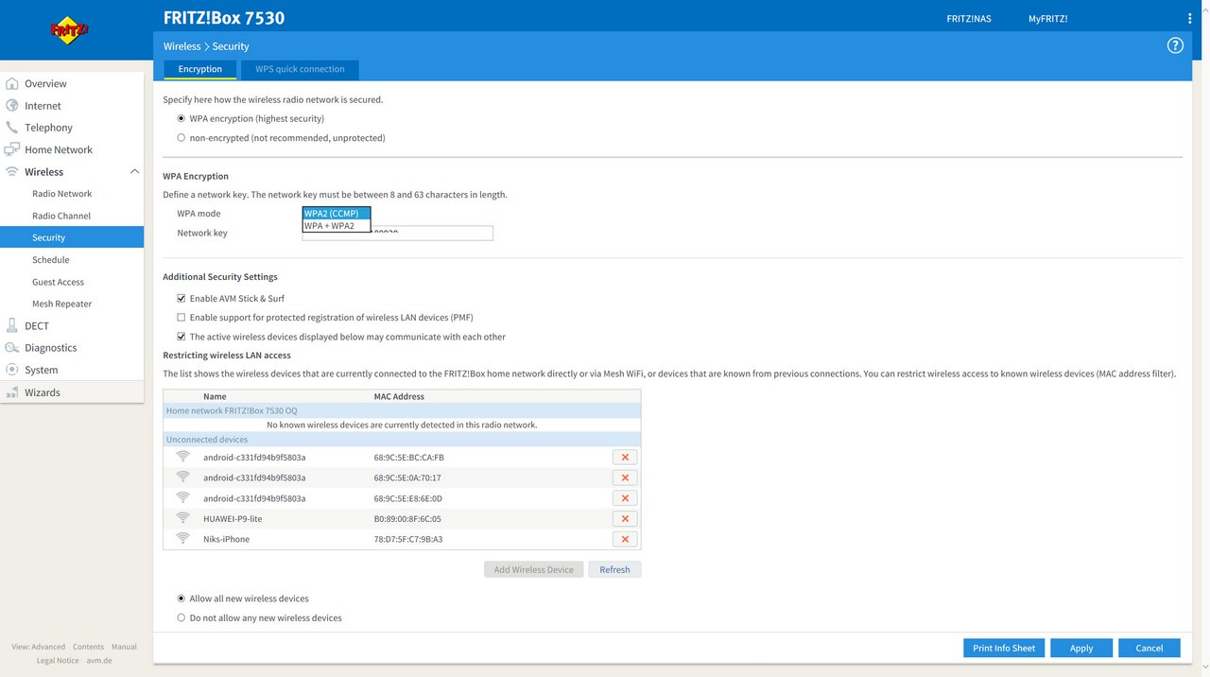Click the Wireless signal icon in sidebar

12,172
